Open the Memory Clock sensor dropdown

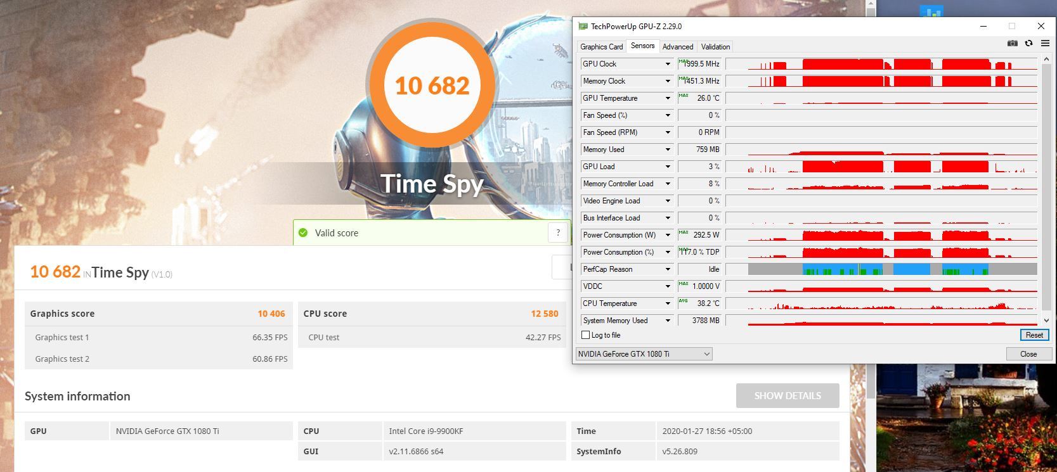(668, 81)
